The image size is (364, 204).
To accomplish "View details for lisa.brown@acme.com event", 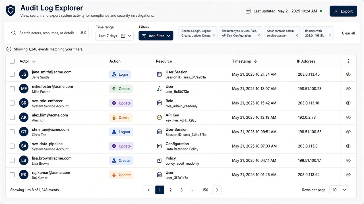I will [x=348, y=160].
